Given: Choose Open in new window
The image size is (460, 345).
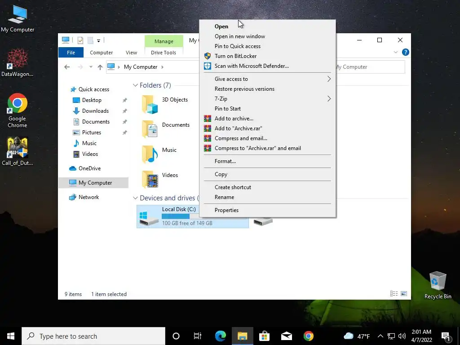Looking at the screenshot, I should click(268, 36).
